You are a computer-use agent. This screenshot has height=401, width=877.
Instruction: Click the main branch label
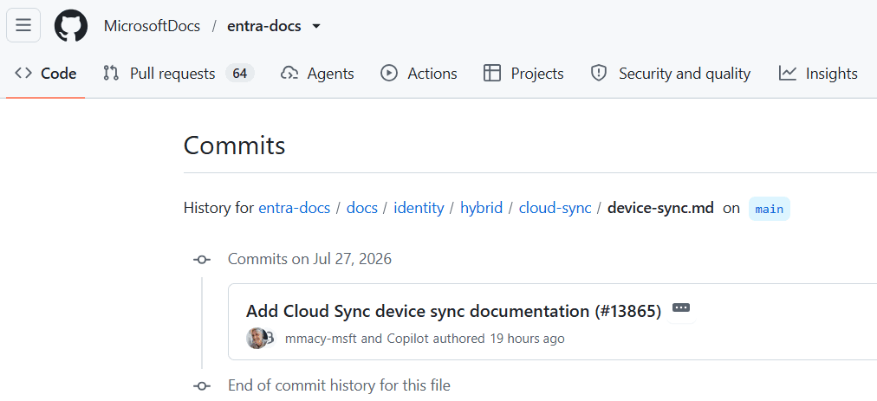point(769,210)
